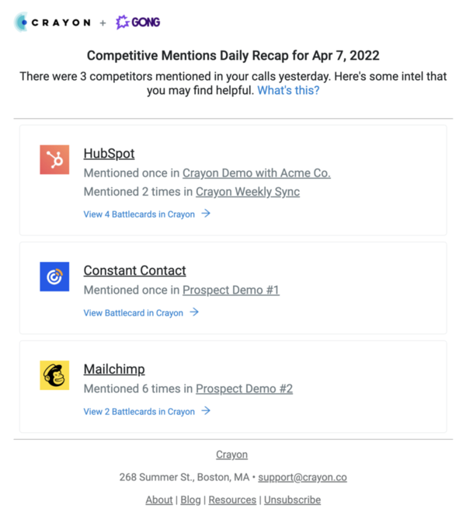Open the Crayon Weekly Sync call link
Image resolution: width=466 pixels, height=526 pixels.
247,192
